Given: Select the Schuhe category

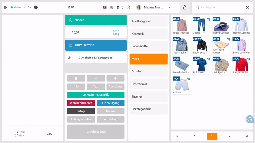Looking at the screenshot, I should tap(149, 71).
